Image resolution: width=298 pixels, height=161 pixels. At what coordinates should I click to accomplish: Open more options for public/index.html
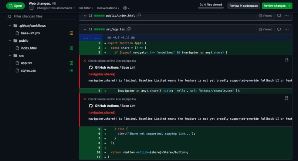[287, 16]
